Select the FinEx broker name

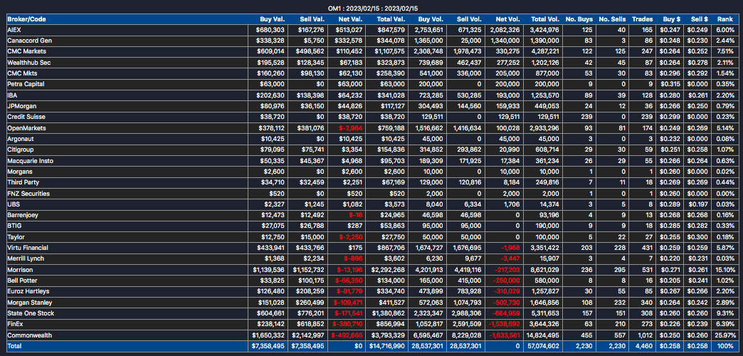(x=16, y=324)
